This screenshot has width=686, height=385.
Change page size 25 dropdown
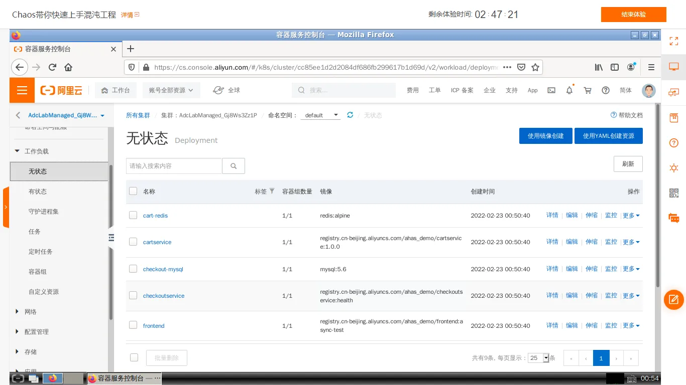[538, 358]
